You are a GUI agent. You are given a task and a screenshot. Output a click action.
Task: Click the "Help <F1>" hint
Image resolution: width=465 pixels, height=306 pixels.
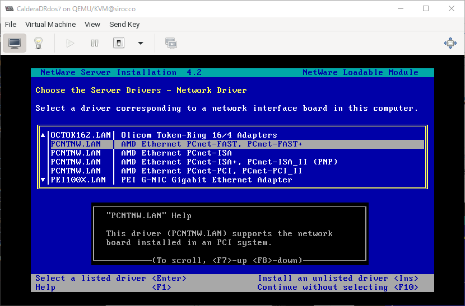coord(103,287)
